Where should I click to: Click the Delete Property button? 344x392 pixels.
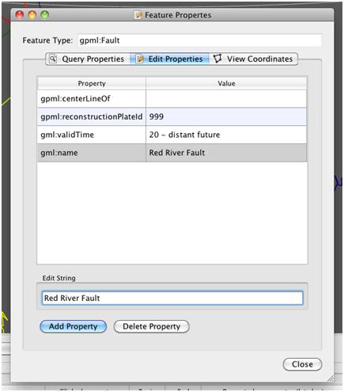(x=152, y=326)
